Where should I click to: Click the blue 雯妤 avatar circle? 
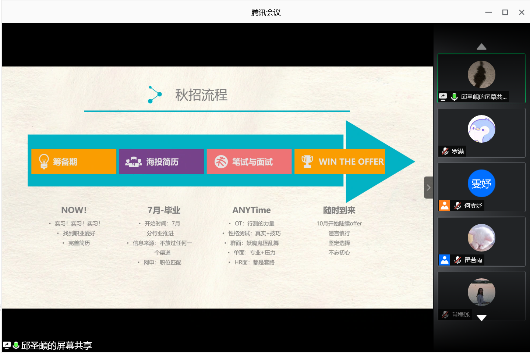(x=481, y=183)
